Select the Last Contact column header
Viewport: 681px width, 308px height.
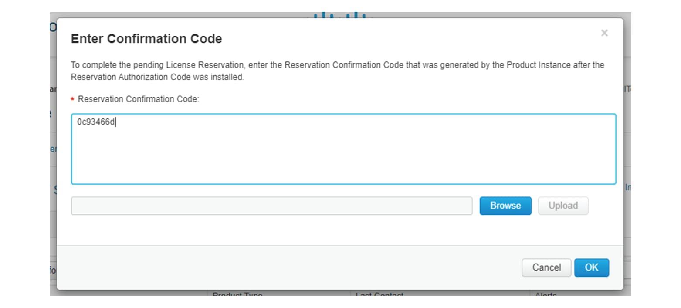point(379,295)
